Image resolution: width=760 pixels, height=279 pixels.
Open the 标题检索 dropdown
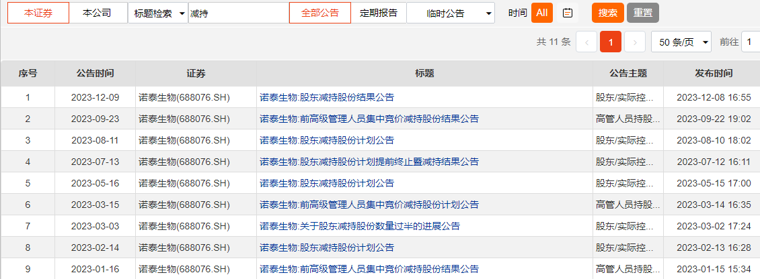point(157,13)
